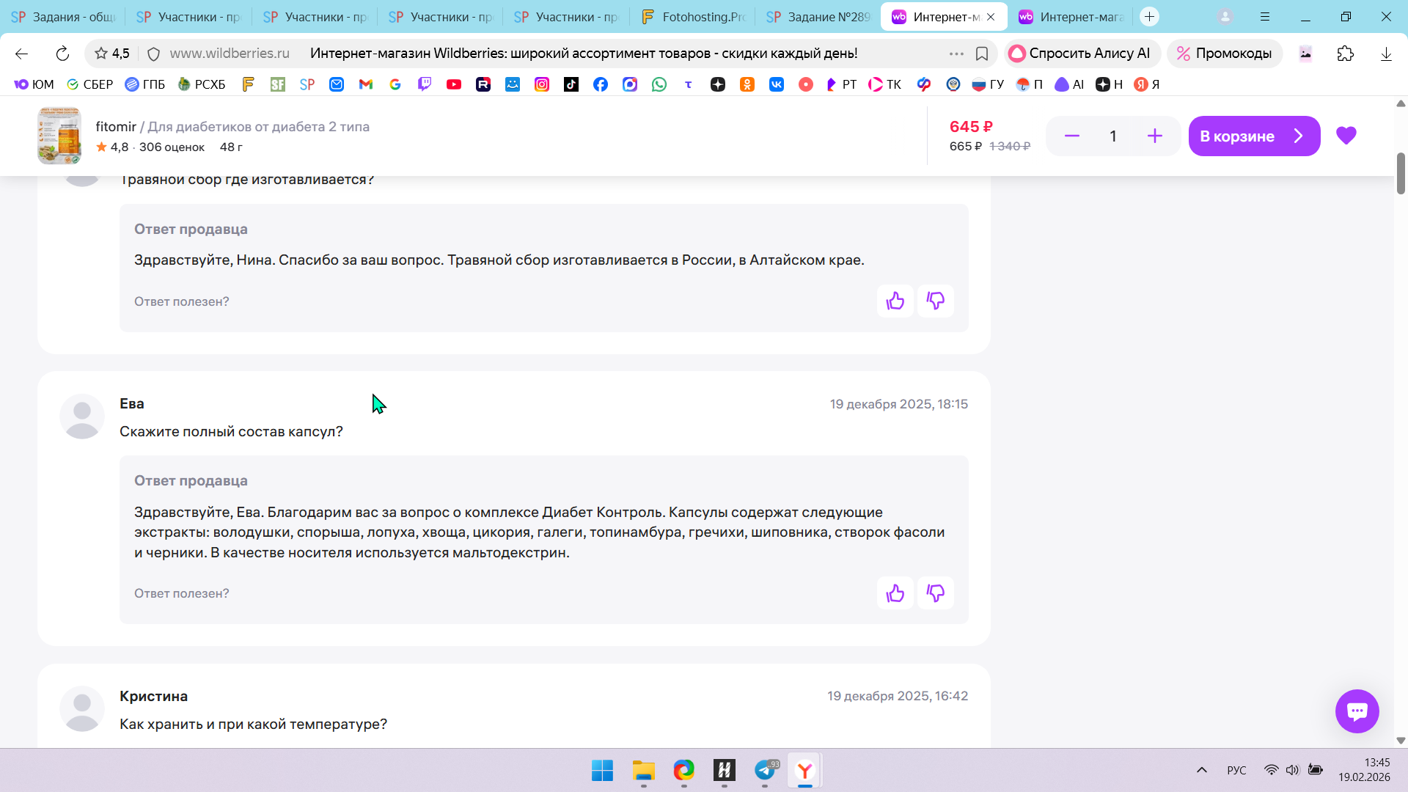
Task: Open the YouTube bookmark icon
Action: pos(454,84)
